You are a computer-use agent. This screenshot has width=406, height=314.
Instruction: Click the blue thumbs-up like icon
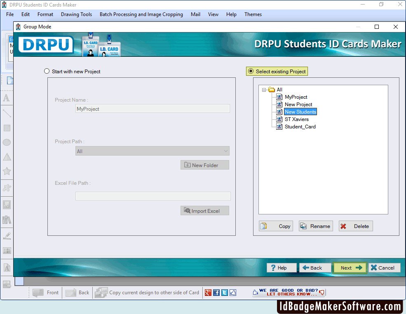(233, 293)
